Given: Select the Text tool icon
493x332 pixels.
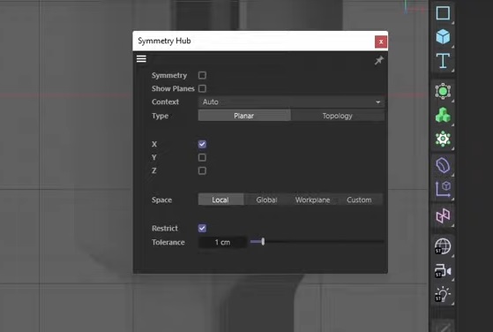Looking at the screenshot, I should tap(443, 60).
